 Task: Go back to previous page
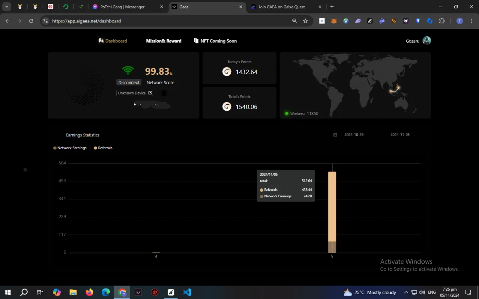[x=7, y=21]
